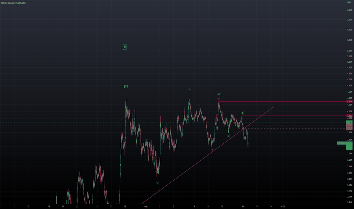
Task: Click the 5.000 price axis label
Action: click(x=349, y=62)
